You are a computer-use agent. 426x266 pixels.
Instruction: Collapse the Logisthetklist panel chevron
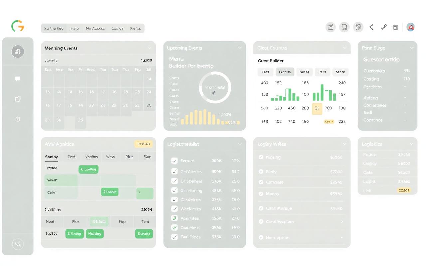click(240, 144)
